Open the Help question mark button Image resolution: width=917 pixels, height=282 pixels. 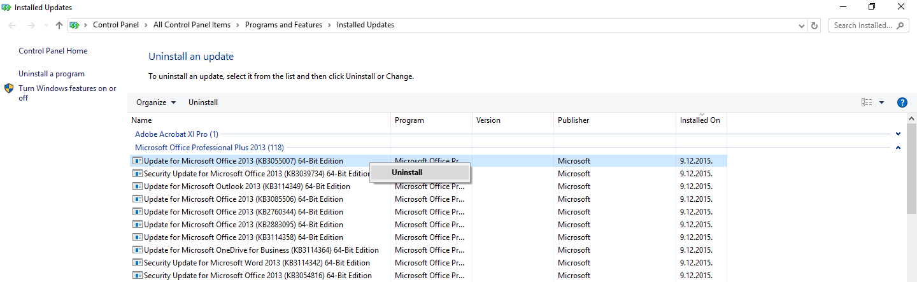tap(902, 102)
